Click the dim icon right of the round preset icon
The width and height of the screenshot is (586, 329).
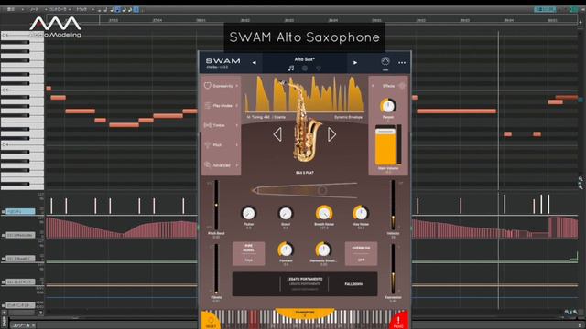(x=319, y=69)
